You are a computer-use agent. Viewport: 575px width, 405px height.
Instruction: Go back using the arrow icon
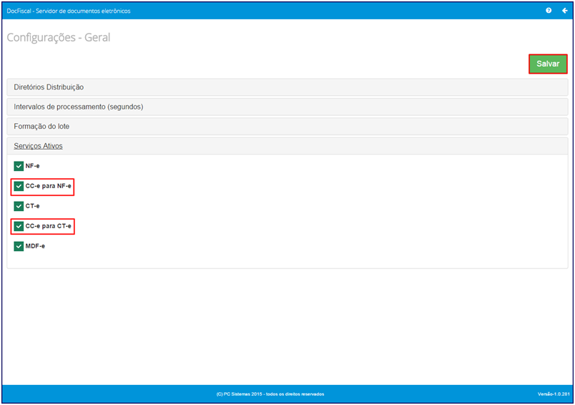pos(565,11)
